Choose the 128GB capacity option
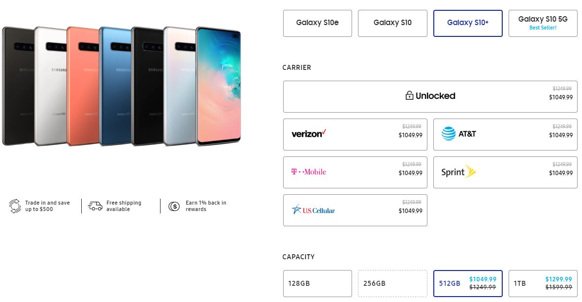The image size is (582, 302). coord(317,283)
